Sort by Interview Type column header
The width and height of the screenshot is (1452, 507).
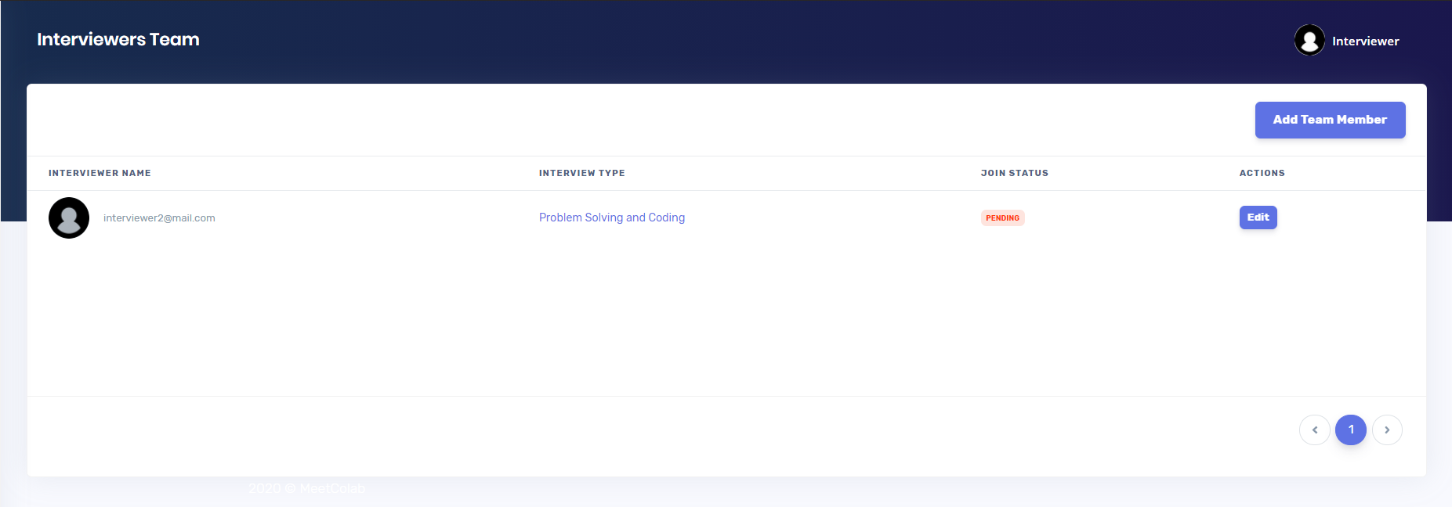[581, 173]
